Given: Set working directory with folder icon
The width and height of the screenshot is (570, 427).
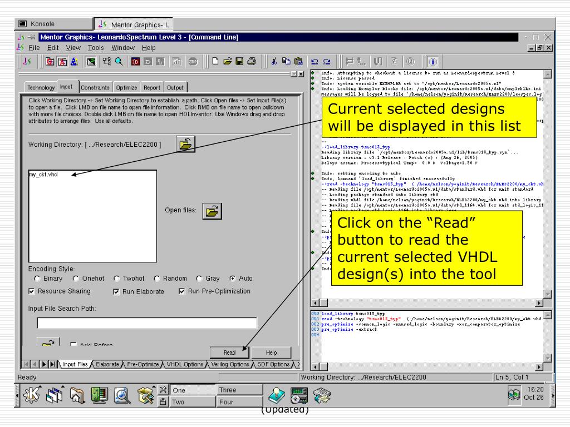Looking at the screenshot, I should pos(185,144).
